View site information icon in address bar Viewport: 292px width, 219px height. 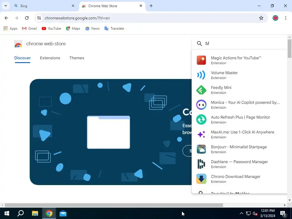(39, 18)
